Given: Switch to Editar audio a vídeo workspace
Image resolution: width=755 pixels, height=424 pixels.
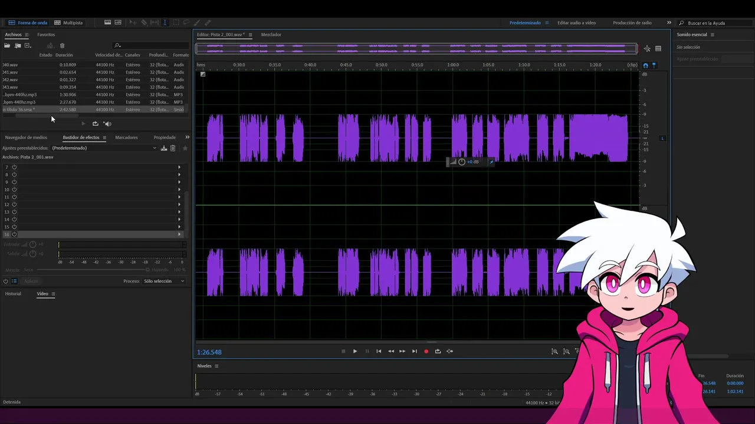Looking at the screenshot, I should pyautogui.click(x=576, y=23).
